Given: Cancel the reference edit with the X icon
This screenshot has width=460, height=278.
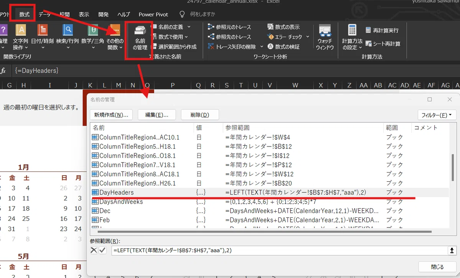Looking at the screenshot, I should point(94,250).
